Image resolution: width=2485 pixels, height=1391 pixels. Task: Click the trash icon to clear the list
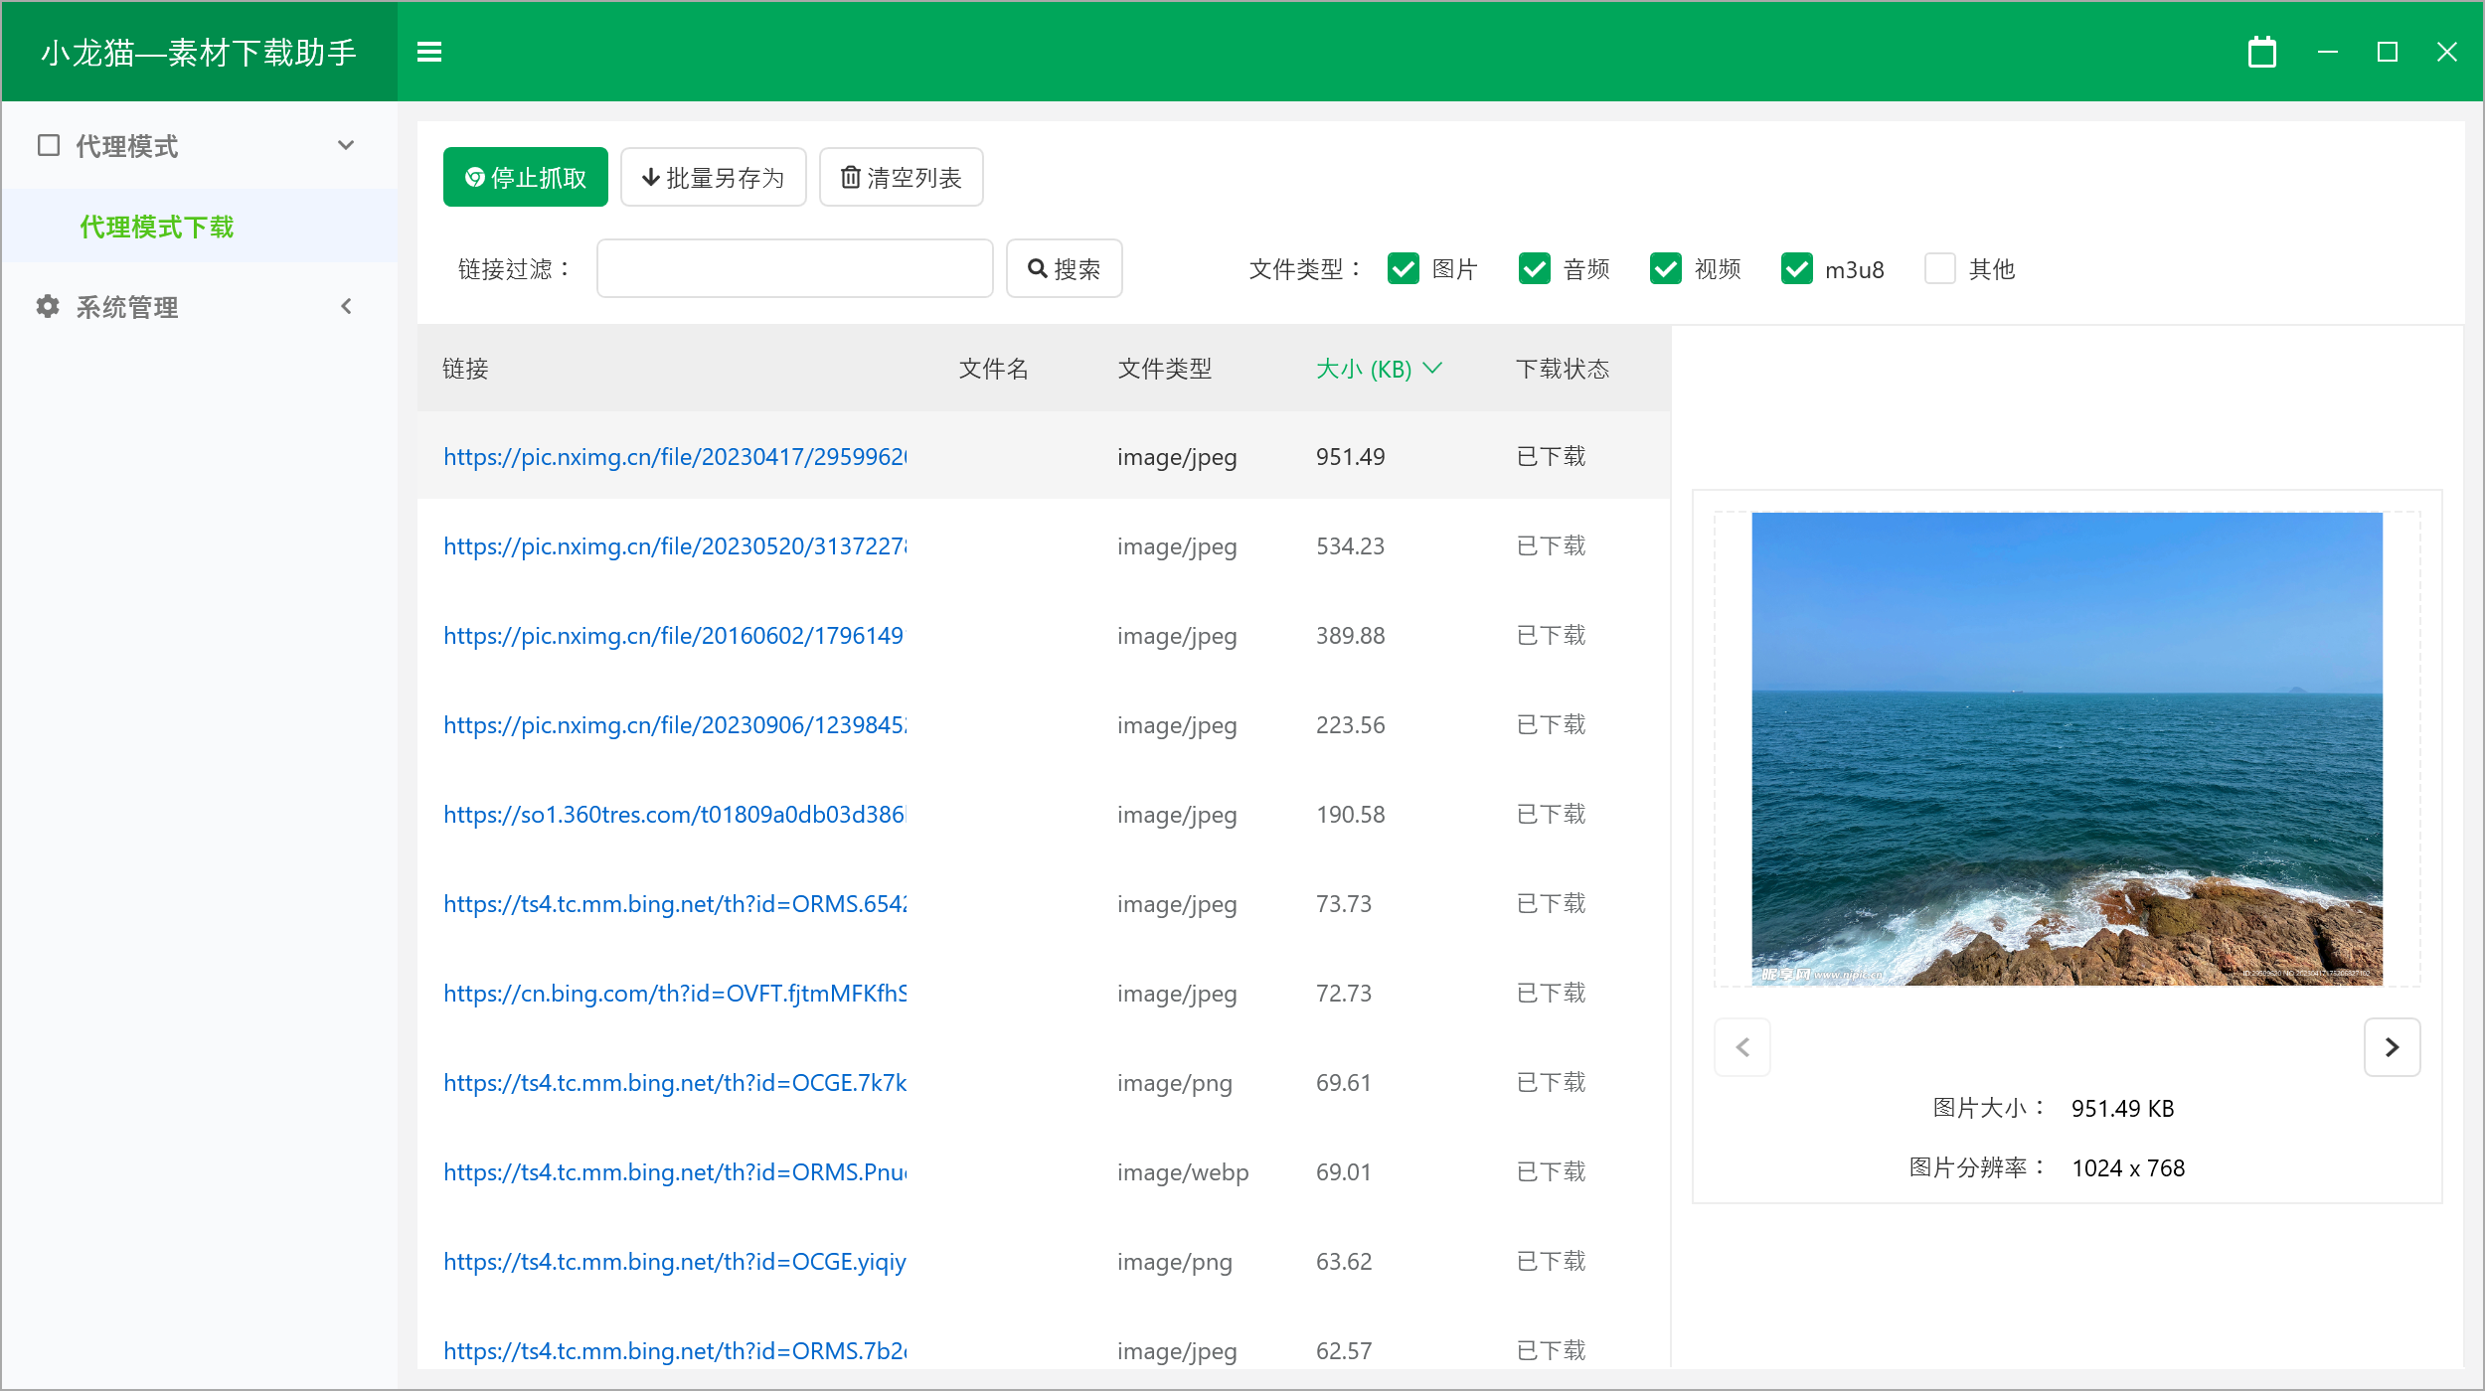851,178
